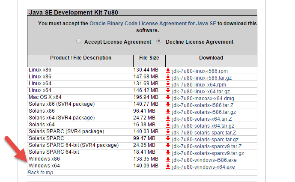Image resolution: width=295 pixels, height=182 pixels.
Task: Click download arrow icon for jdk-7u80-windows-i586.exe
Action: (168, 159)
